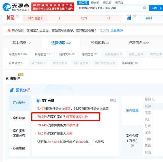Select the 法院公告 20 filter

[x=90, y=54]
